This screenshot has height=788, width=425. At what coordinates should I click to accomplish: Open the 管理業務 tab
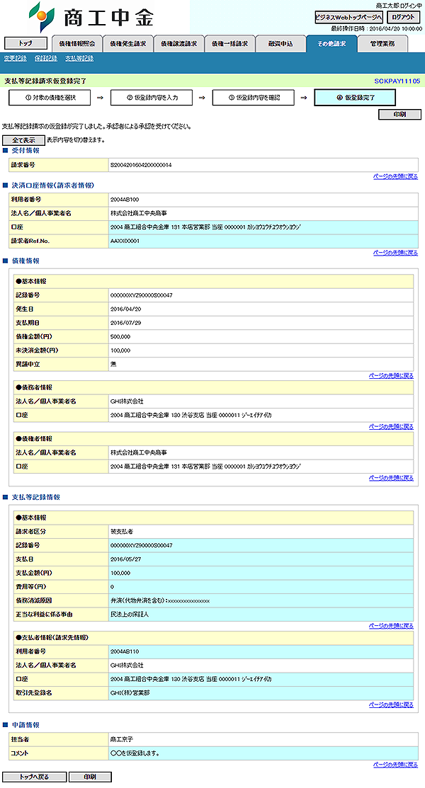pos(382,44)
